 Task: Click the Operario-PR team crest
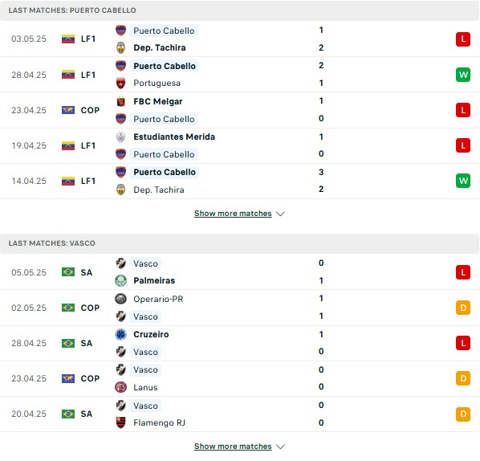point(120,299)
